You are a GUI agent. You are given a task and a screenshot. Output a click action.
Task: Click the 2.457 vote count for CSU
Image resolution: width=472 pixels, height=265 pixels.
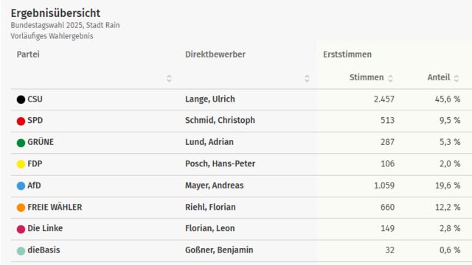[x=383, y=99]
